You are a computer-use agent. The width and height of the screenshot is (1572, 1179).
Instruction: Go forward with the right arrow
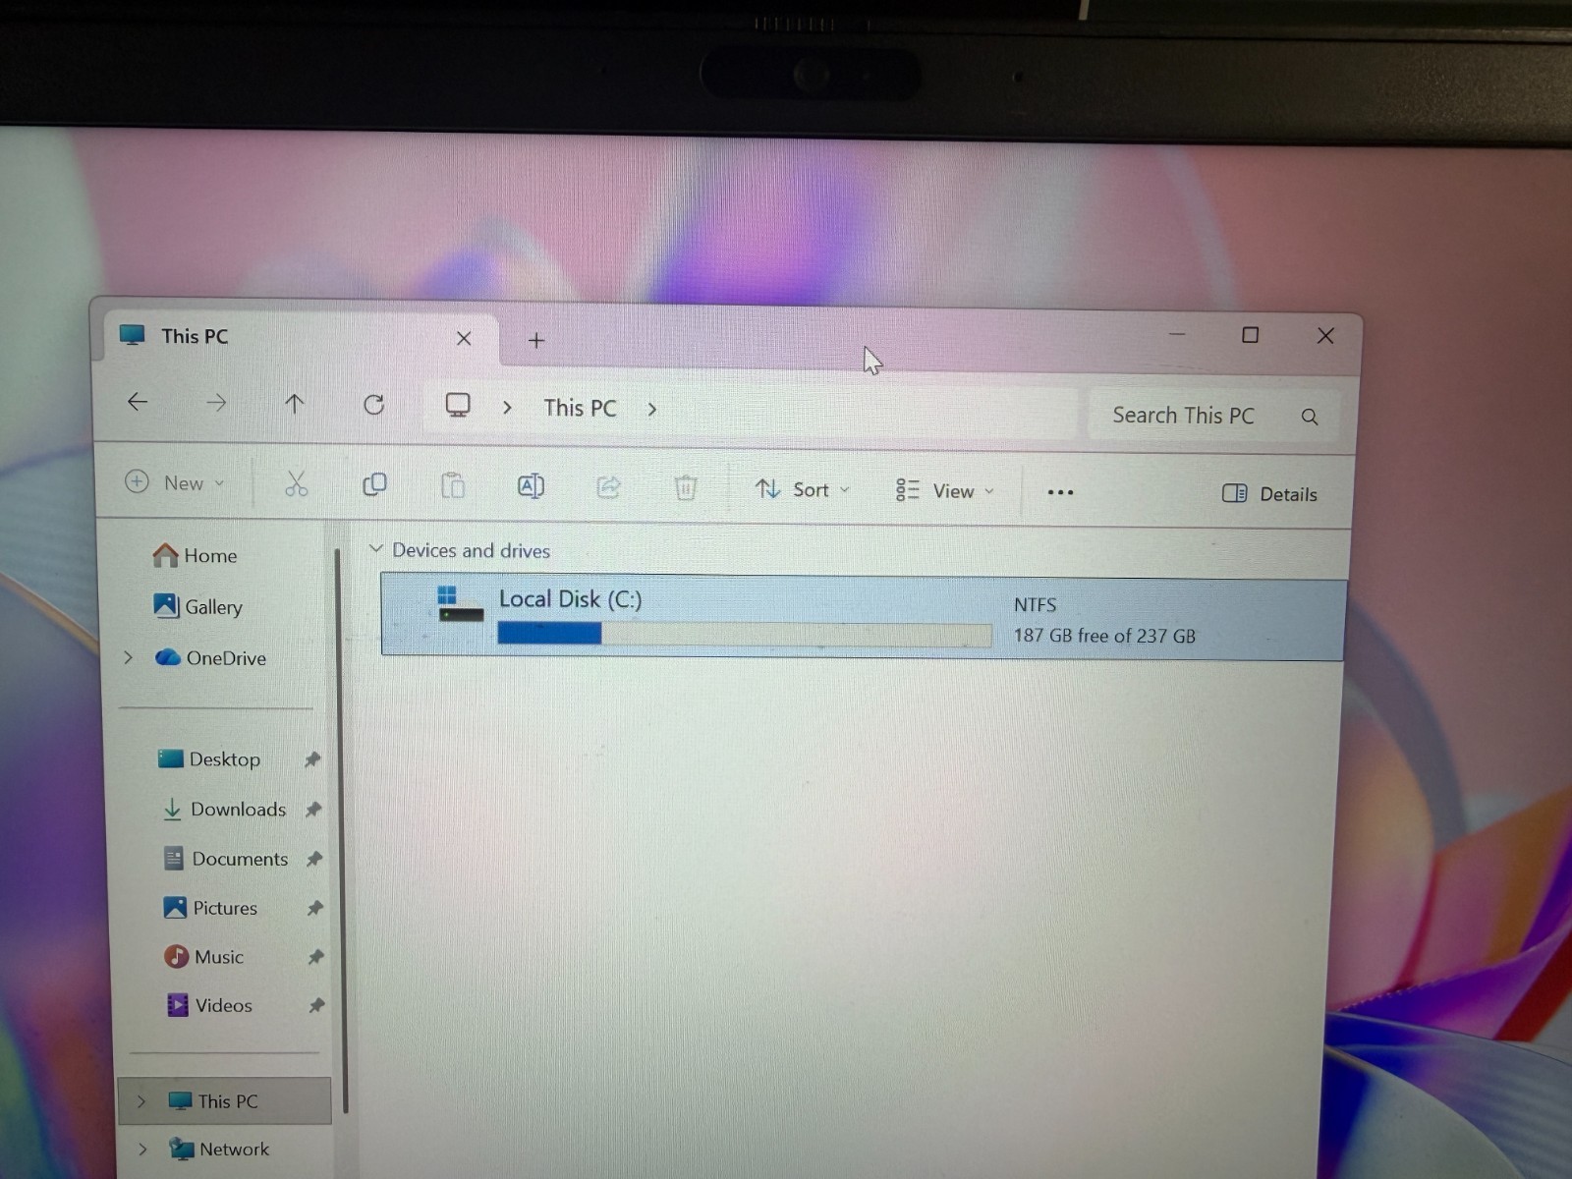click(x=216, y=402)
